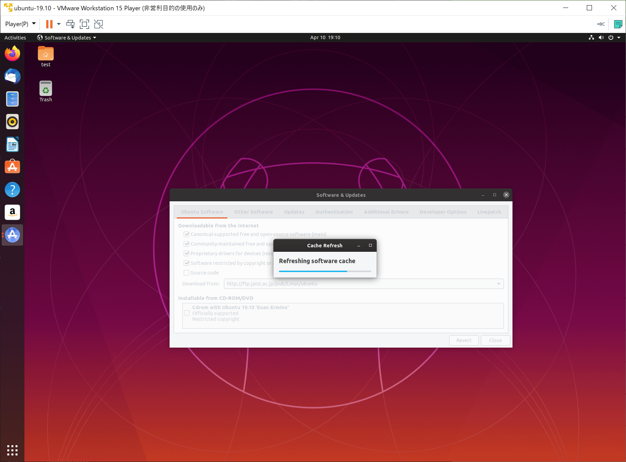Screen dimensions: 626x462
Task: Open the test home folder on desktop
Action: (46, 56)
